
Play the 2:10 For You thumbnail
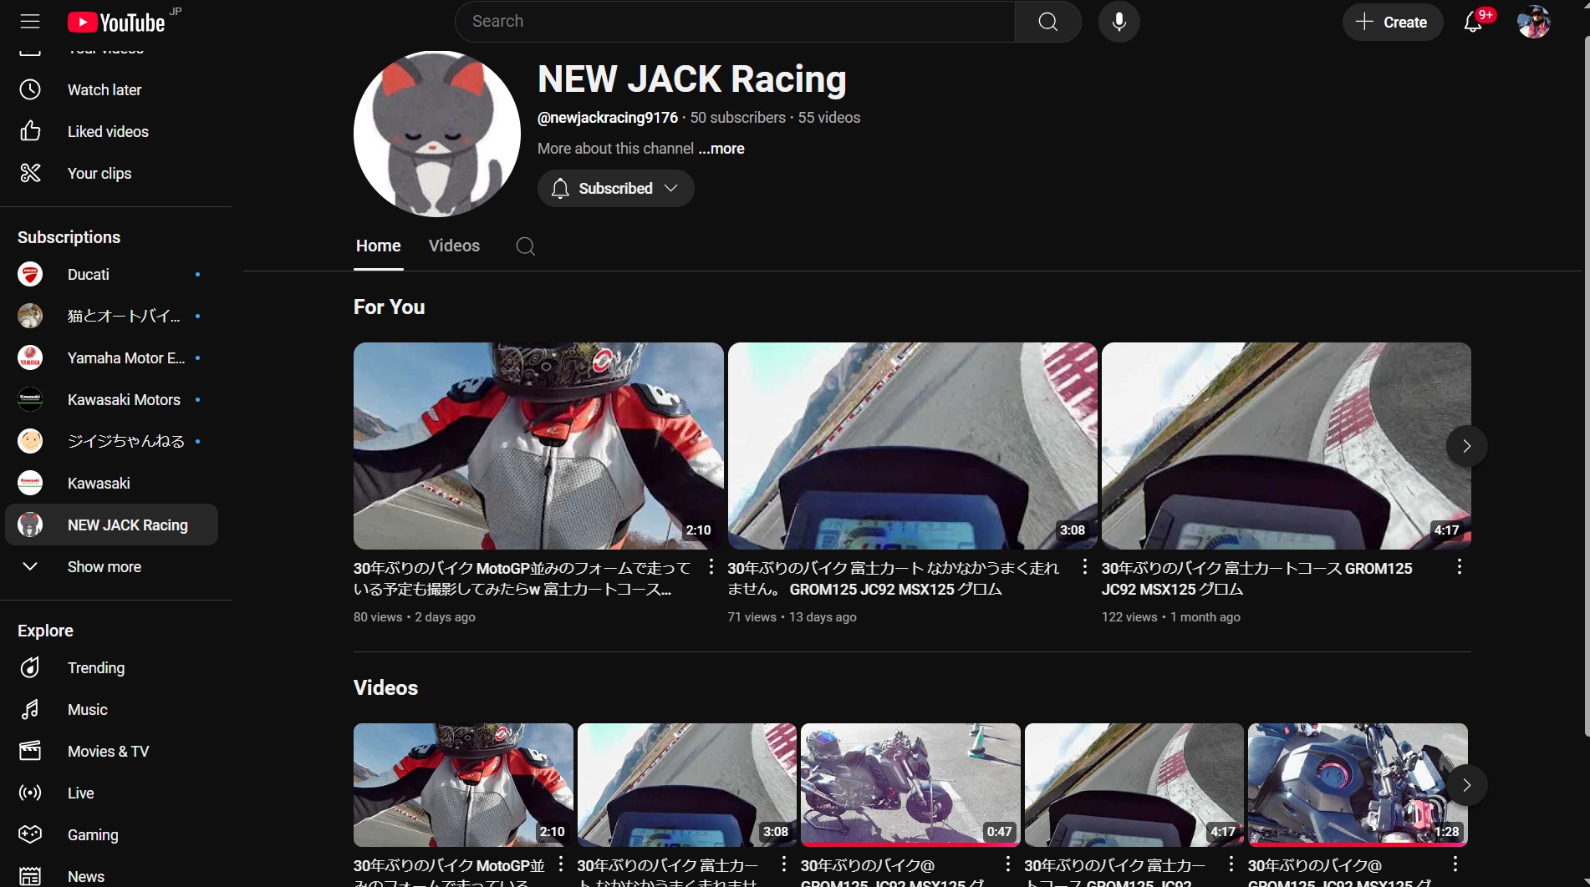pyautogui.click(x=538, y=446)
